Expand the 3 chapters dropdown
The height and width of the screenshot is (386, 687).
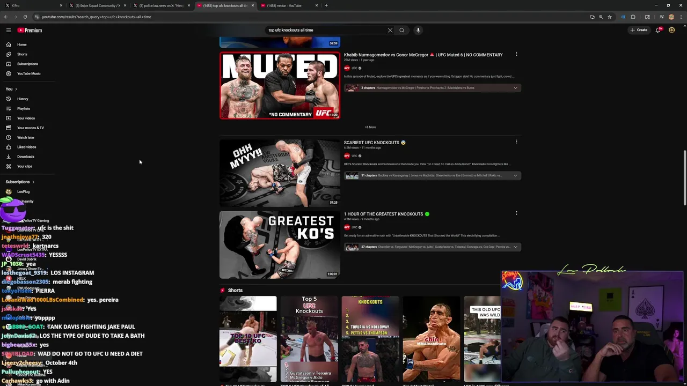pyautogui.click(x=515, y=88)
